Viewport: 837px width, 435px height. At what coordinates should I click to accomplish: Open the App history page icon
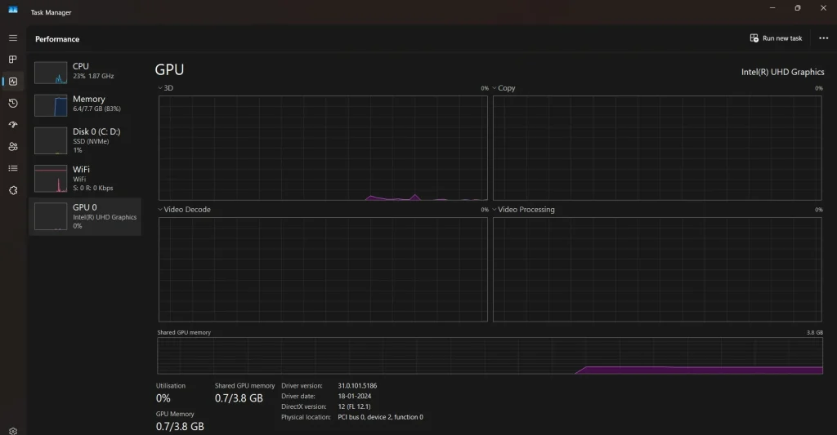point(13,103)
